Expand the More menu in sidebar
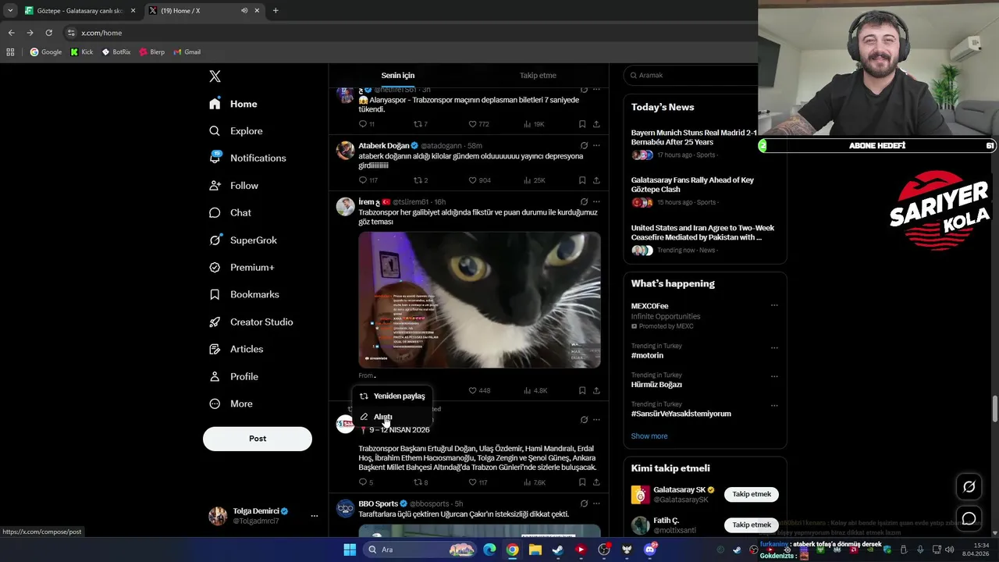The width and height of the screenshot is (999, 562). click(x=230, y=404)
